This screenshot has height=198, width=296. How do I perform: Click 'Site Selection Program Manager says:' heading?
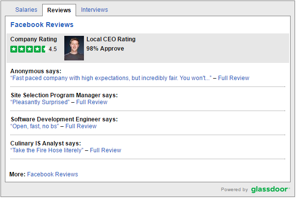(x=64, y=95)
